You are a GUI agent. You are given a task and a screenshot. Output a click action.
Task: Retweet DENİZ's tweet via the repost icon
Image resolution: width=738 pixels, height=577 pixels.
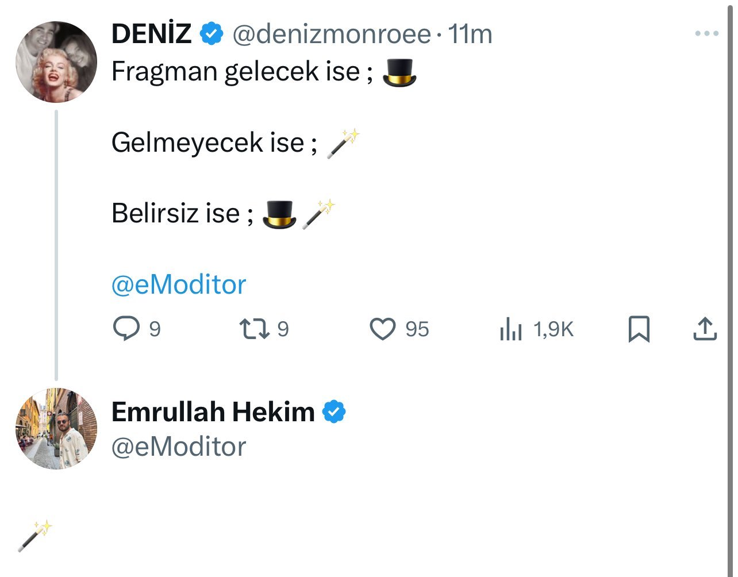[253, 329]
